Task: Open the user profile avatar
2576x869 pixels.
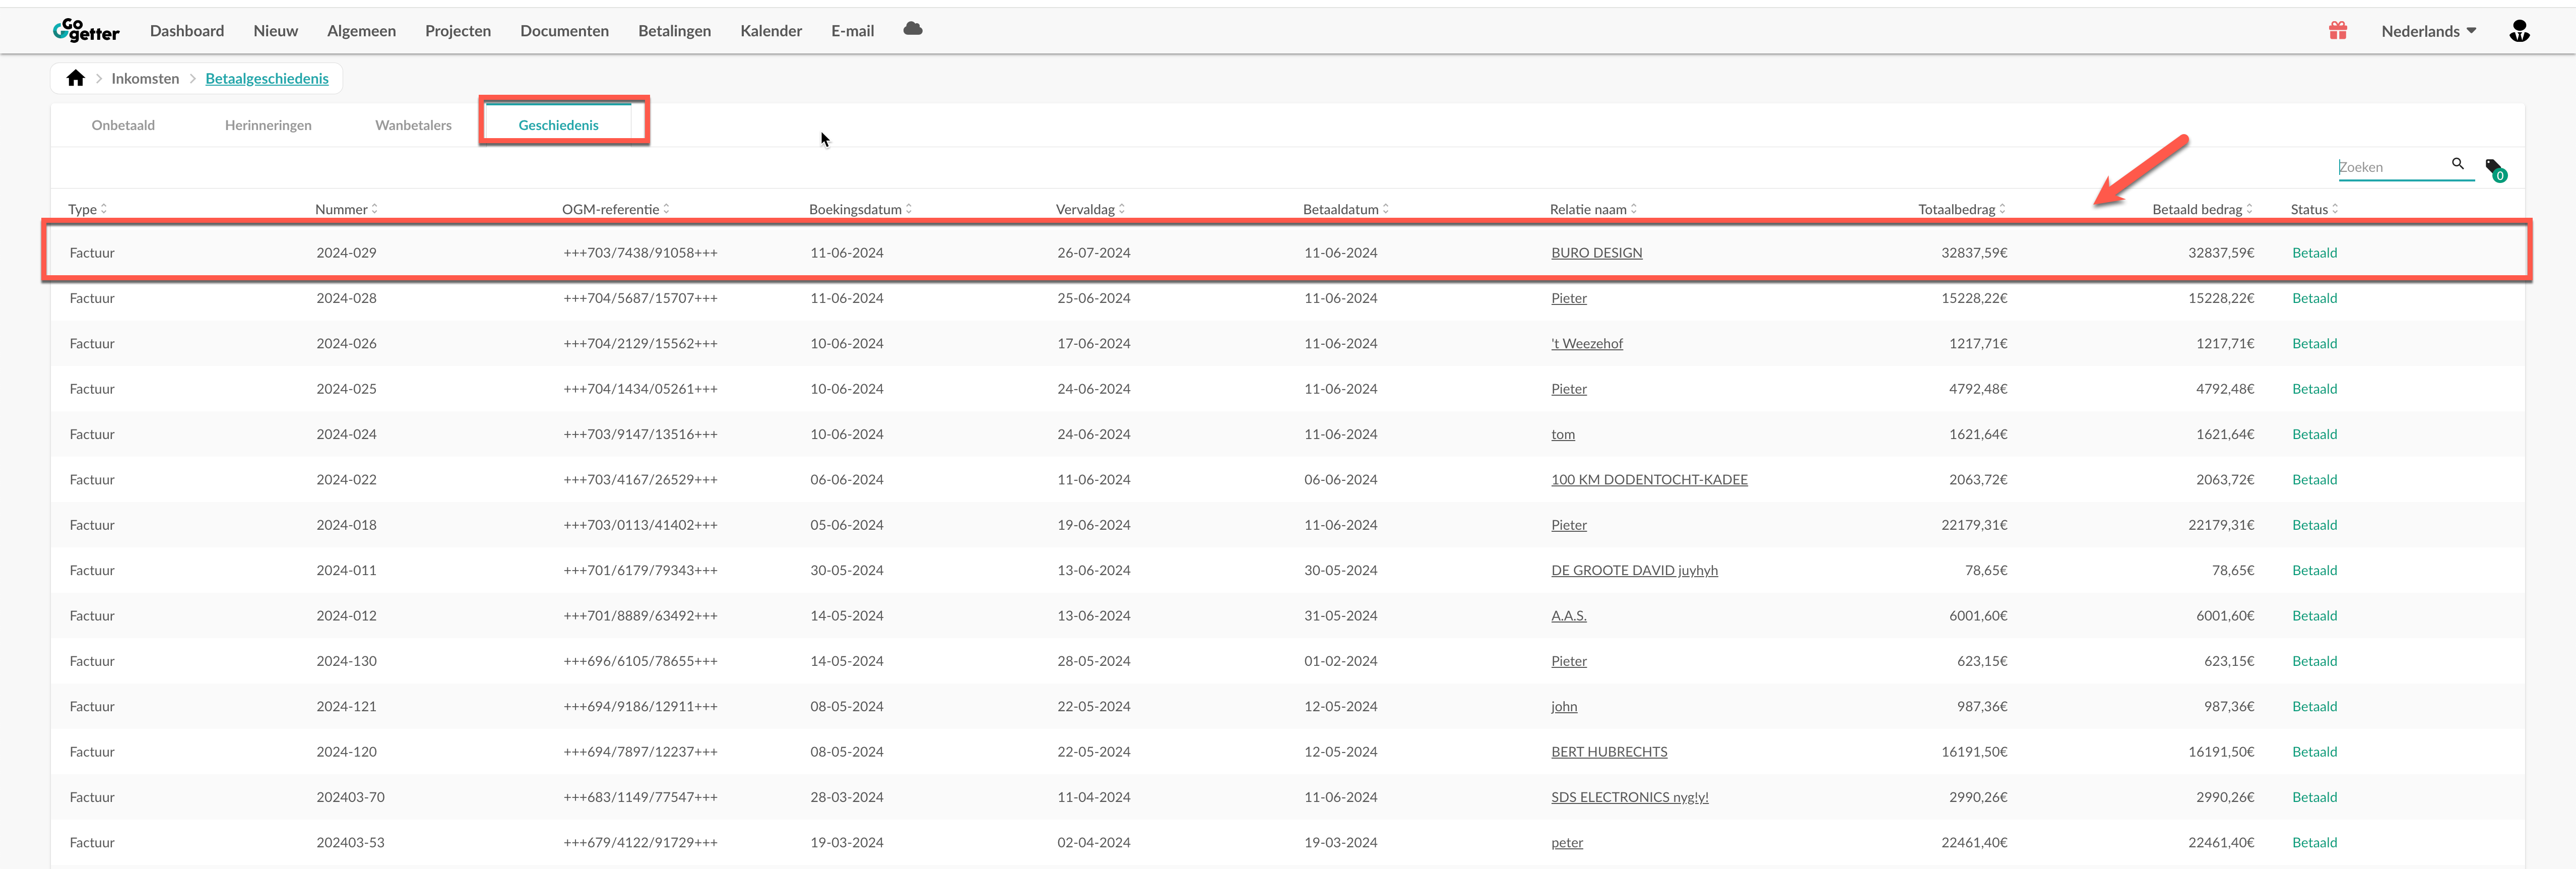Action: point(2519,31)
